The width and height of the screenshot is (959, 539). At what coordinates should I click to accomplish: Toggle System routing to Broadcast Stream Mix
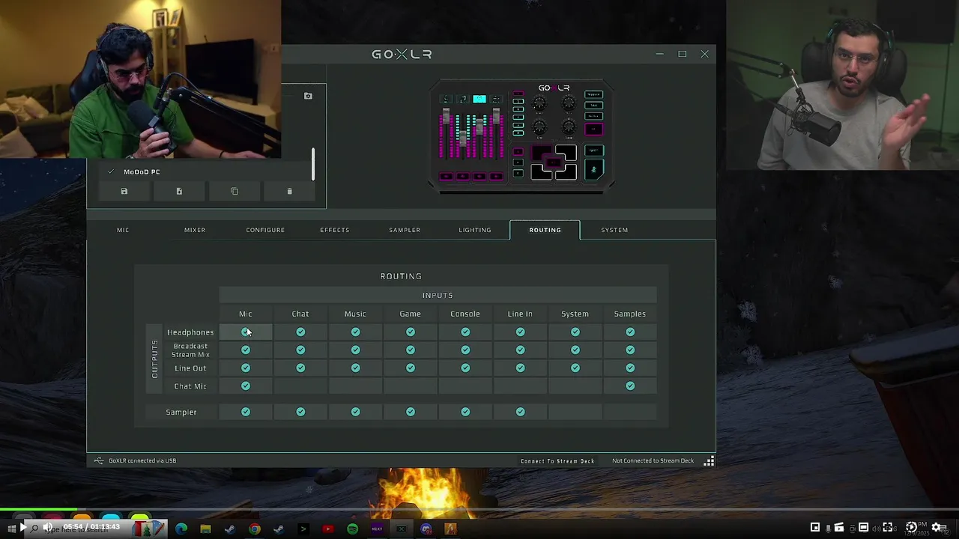pos(575,350)
